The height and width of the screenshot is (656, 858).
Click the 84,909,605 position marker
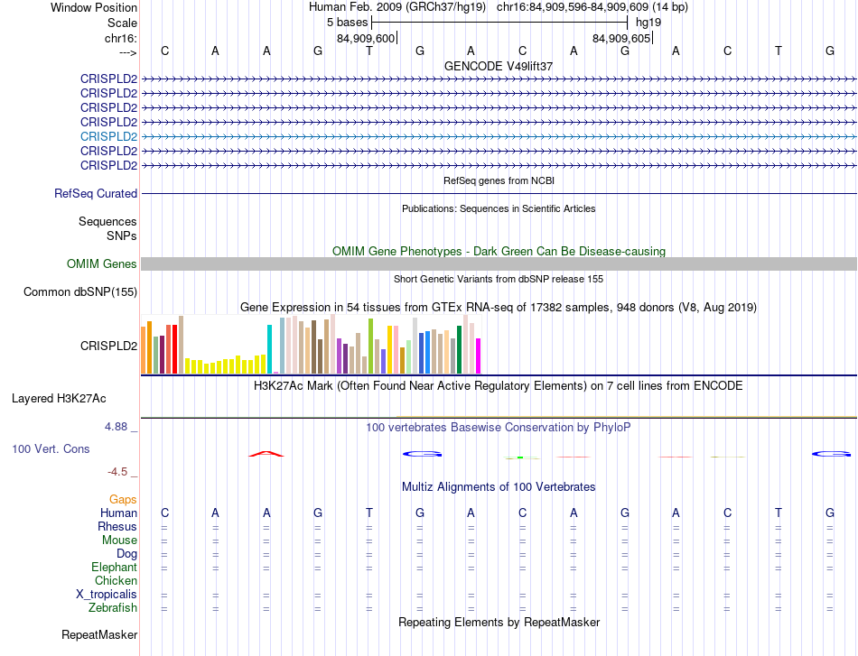621,38
